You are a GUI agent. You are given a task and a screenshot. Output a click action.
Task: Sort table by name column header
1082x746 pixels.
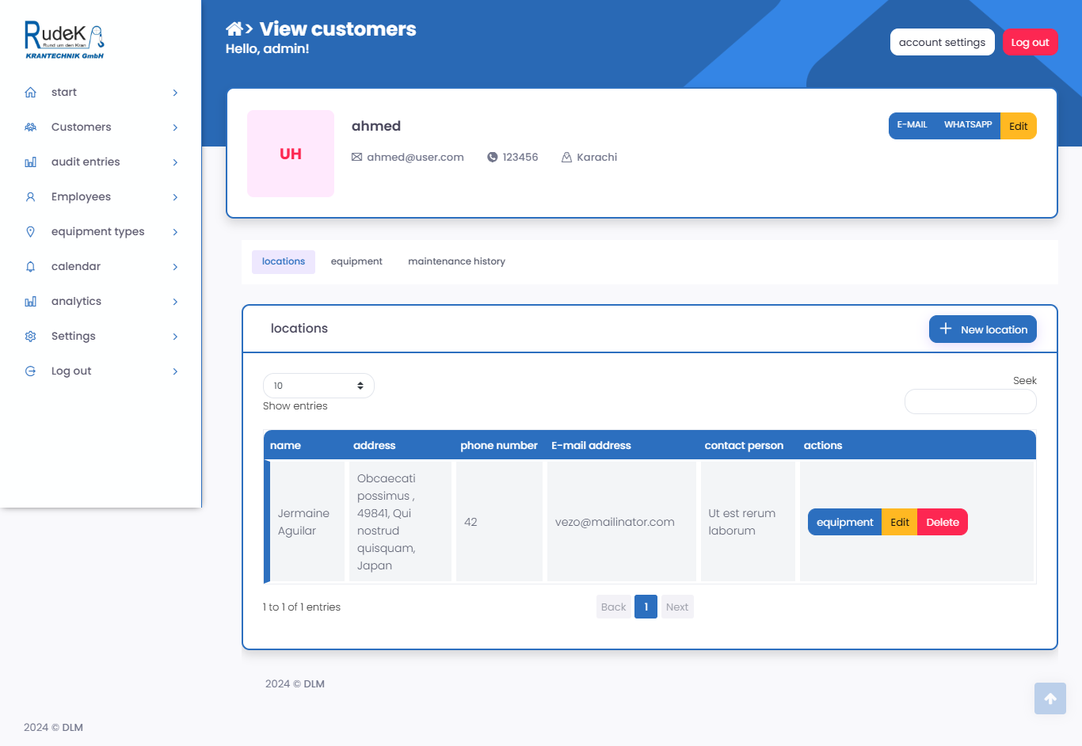click(x=286, y=446)
